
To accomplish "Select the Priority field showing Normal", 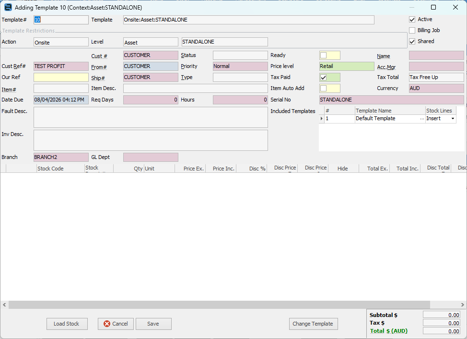I will (x=240, y=66).
